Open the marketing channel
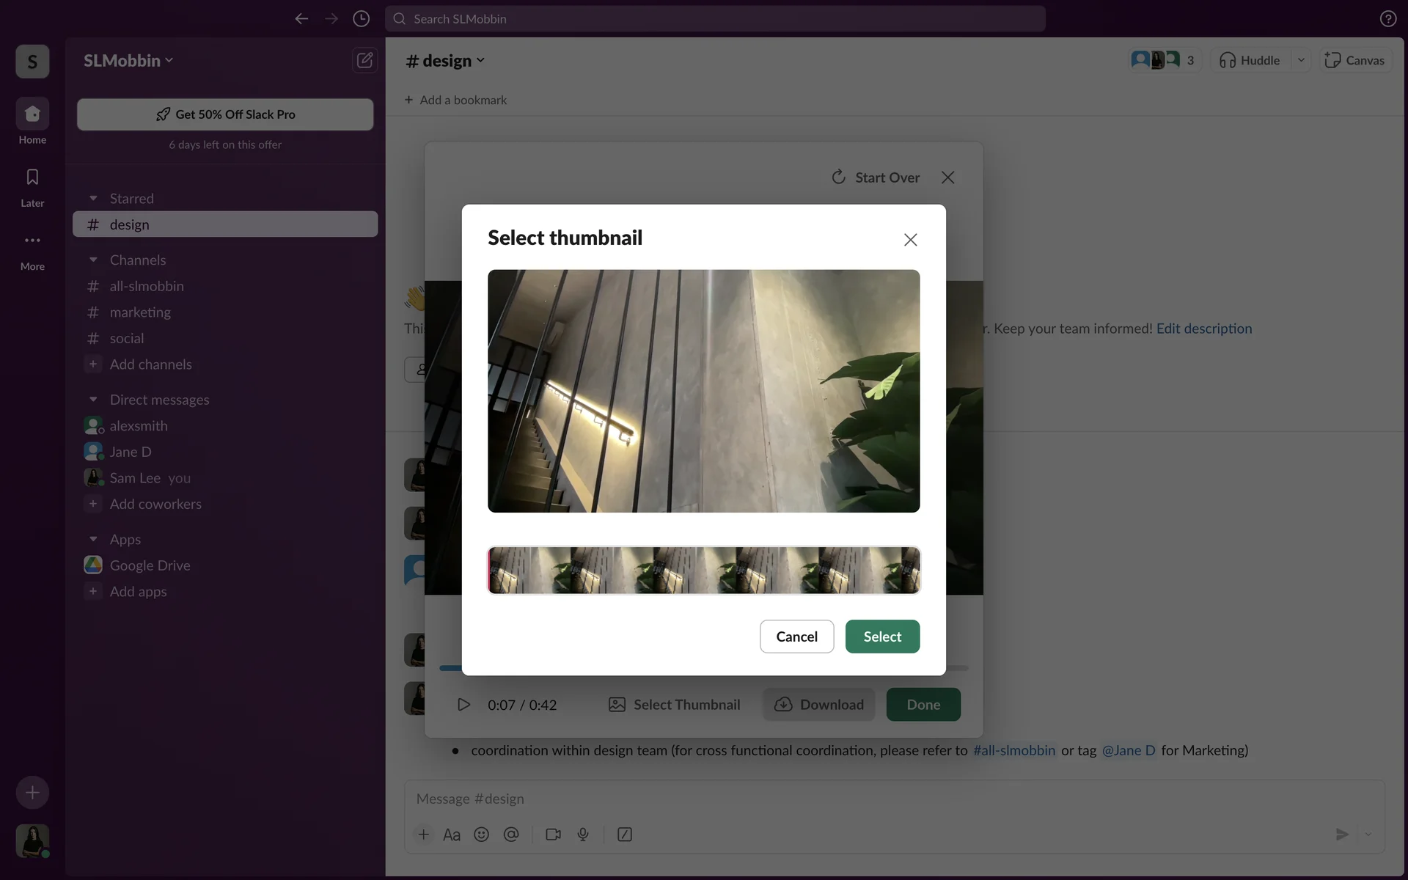1408x880 pixels. [140, 312]
